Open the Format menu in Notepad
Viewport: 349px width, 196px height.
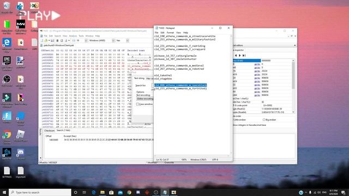pos(170,33)
